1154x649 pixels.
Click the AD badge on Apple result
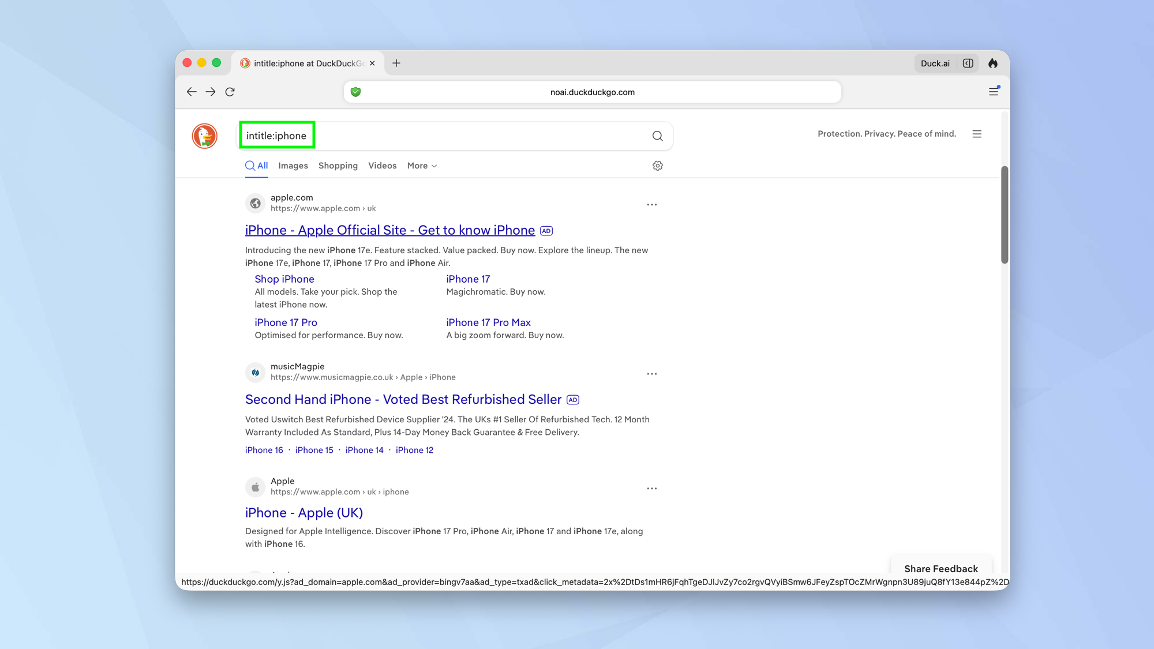(x=546, y=231)
